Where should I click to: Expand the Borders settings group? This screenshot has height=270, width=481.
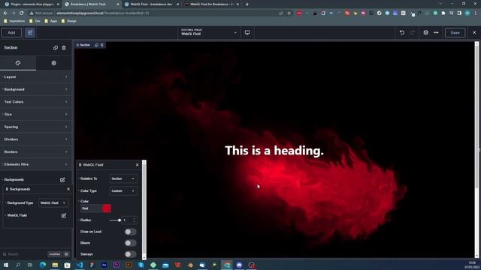pos(36,151)
